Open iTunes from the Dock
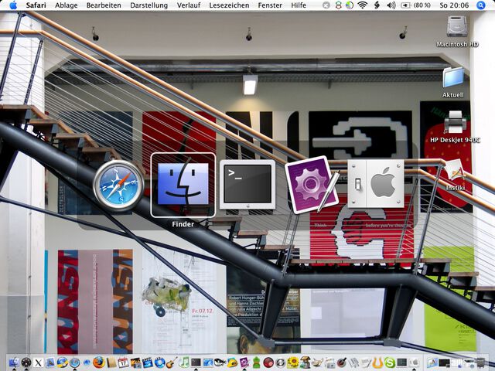This screenshot has height=371, width=495. [x=184, y=362]
